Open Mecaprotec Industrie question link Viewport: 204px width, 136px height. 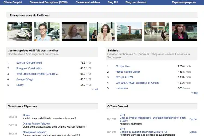pyautogui.click(x=34, y=132)
